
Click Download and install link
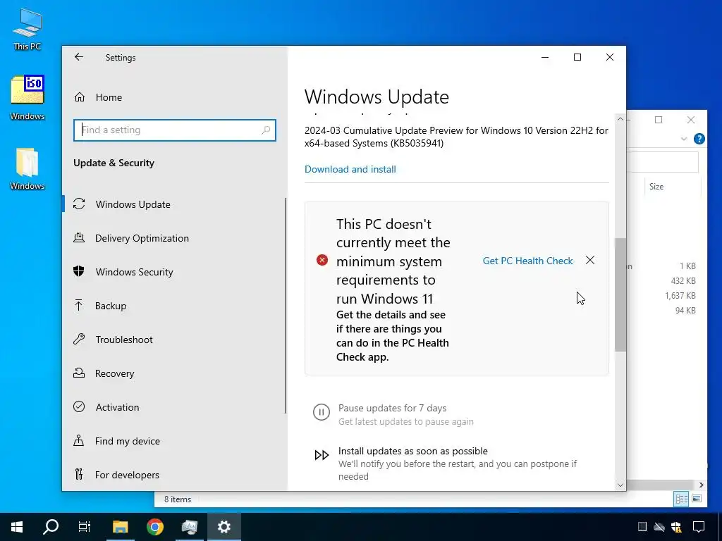point(350,169)
